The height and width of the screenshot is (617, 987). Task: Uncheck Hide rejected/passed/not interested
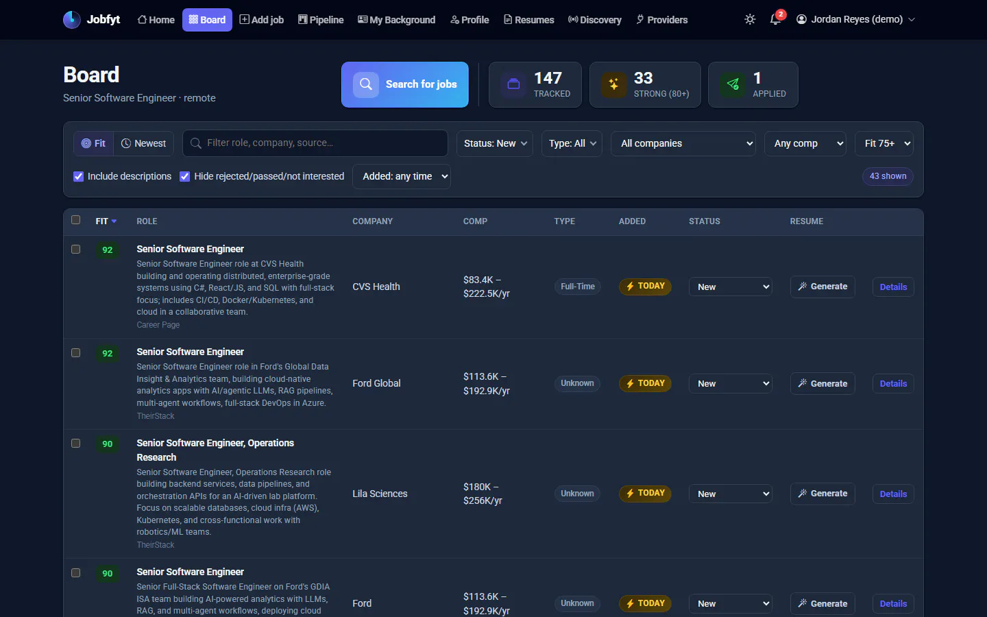[x=184, y=176]
